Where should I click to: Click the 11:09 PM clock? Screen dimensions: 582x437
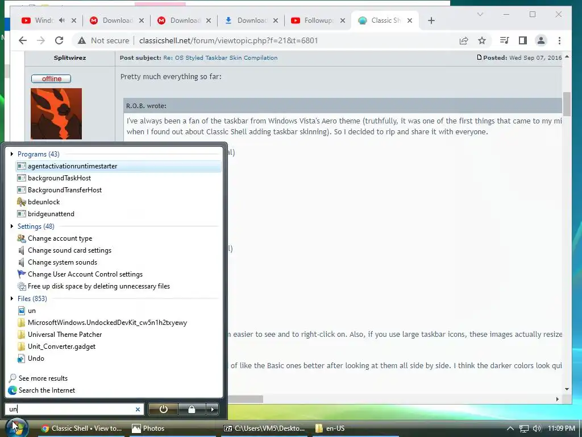[561, 428]
